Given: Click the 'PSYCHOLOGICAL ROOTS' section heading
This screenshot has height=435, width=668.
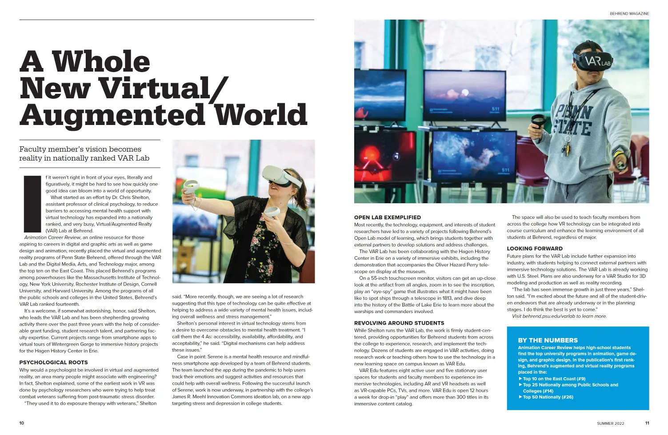Looking at the screenshot, I should [x=53, y=362].
